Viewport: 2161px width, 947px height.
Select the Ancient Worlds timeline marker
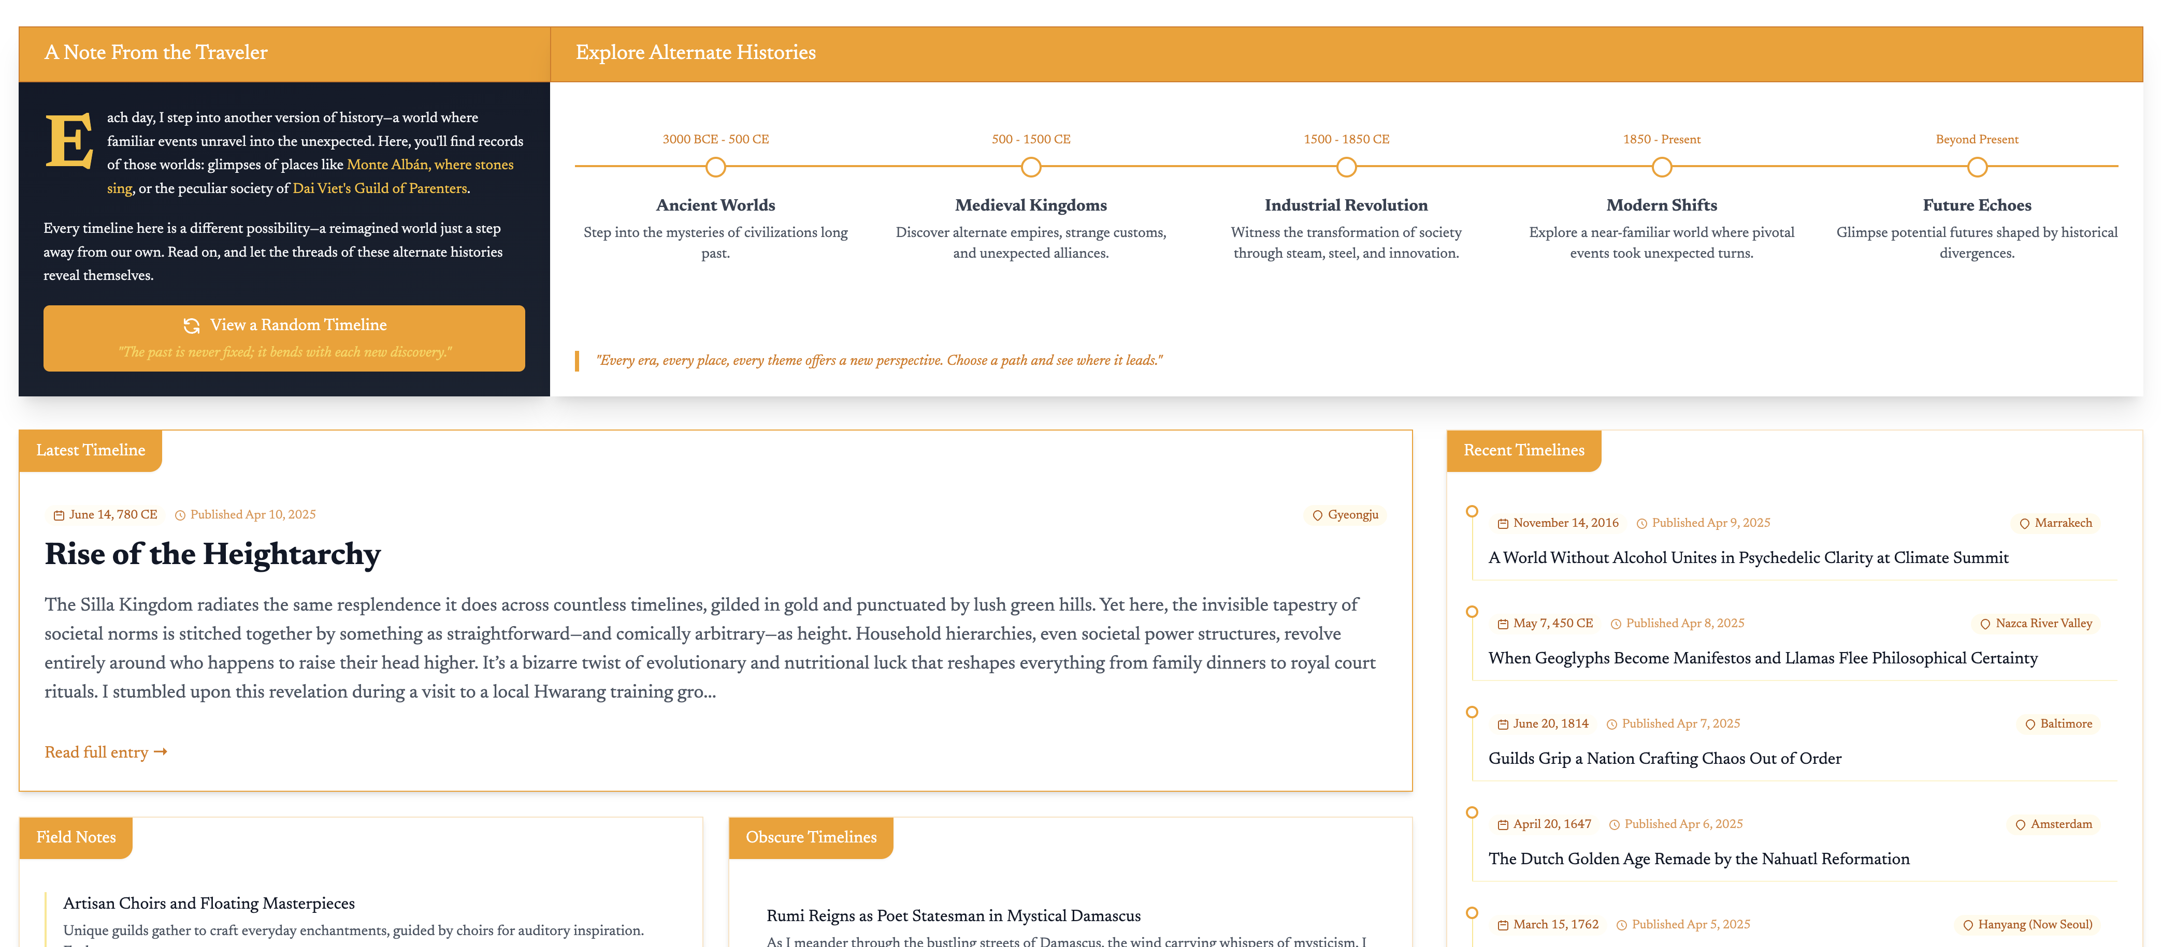[715, 168]
